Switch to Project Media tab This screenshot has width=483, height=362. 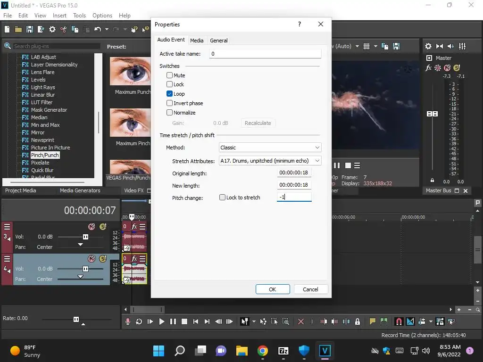click(20, 190)
